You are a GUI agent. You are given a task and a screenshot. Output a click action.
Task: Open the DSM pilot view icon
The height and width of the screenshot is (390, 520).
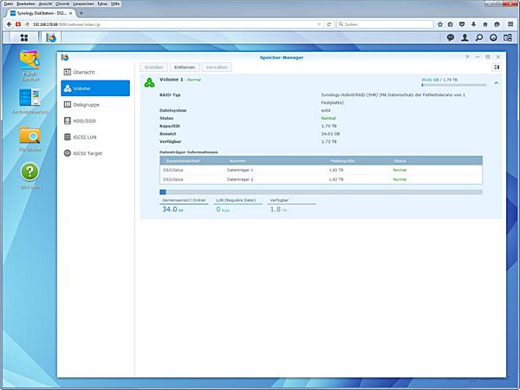tap(493, 37)
